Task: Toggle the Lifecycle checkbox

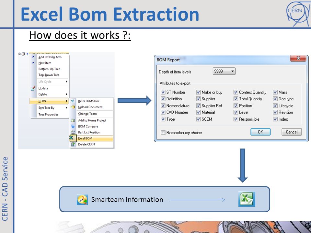Action: click(275, 105)
